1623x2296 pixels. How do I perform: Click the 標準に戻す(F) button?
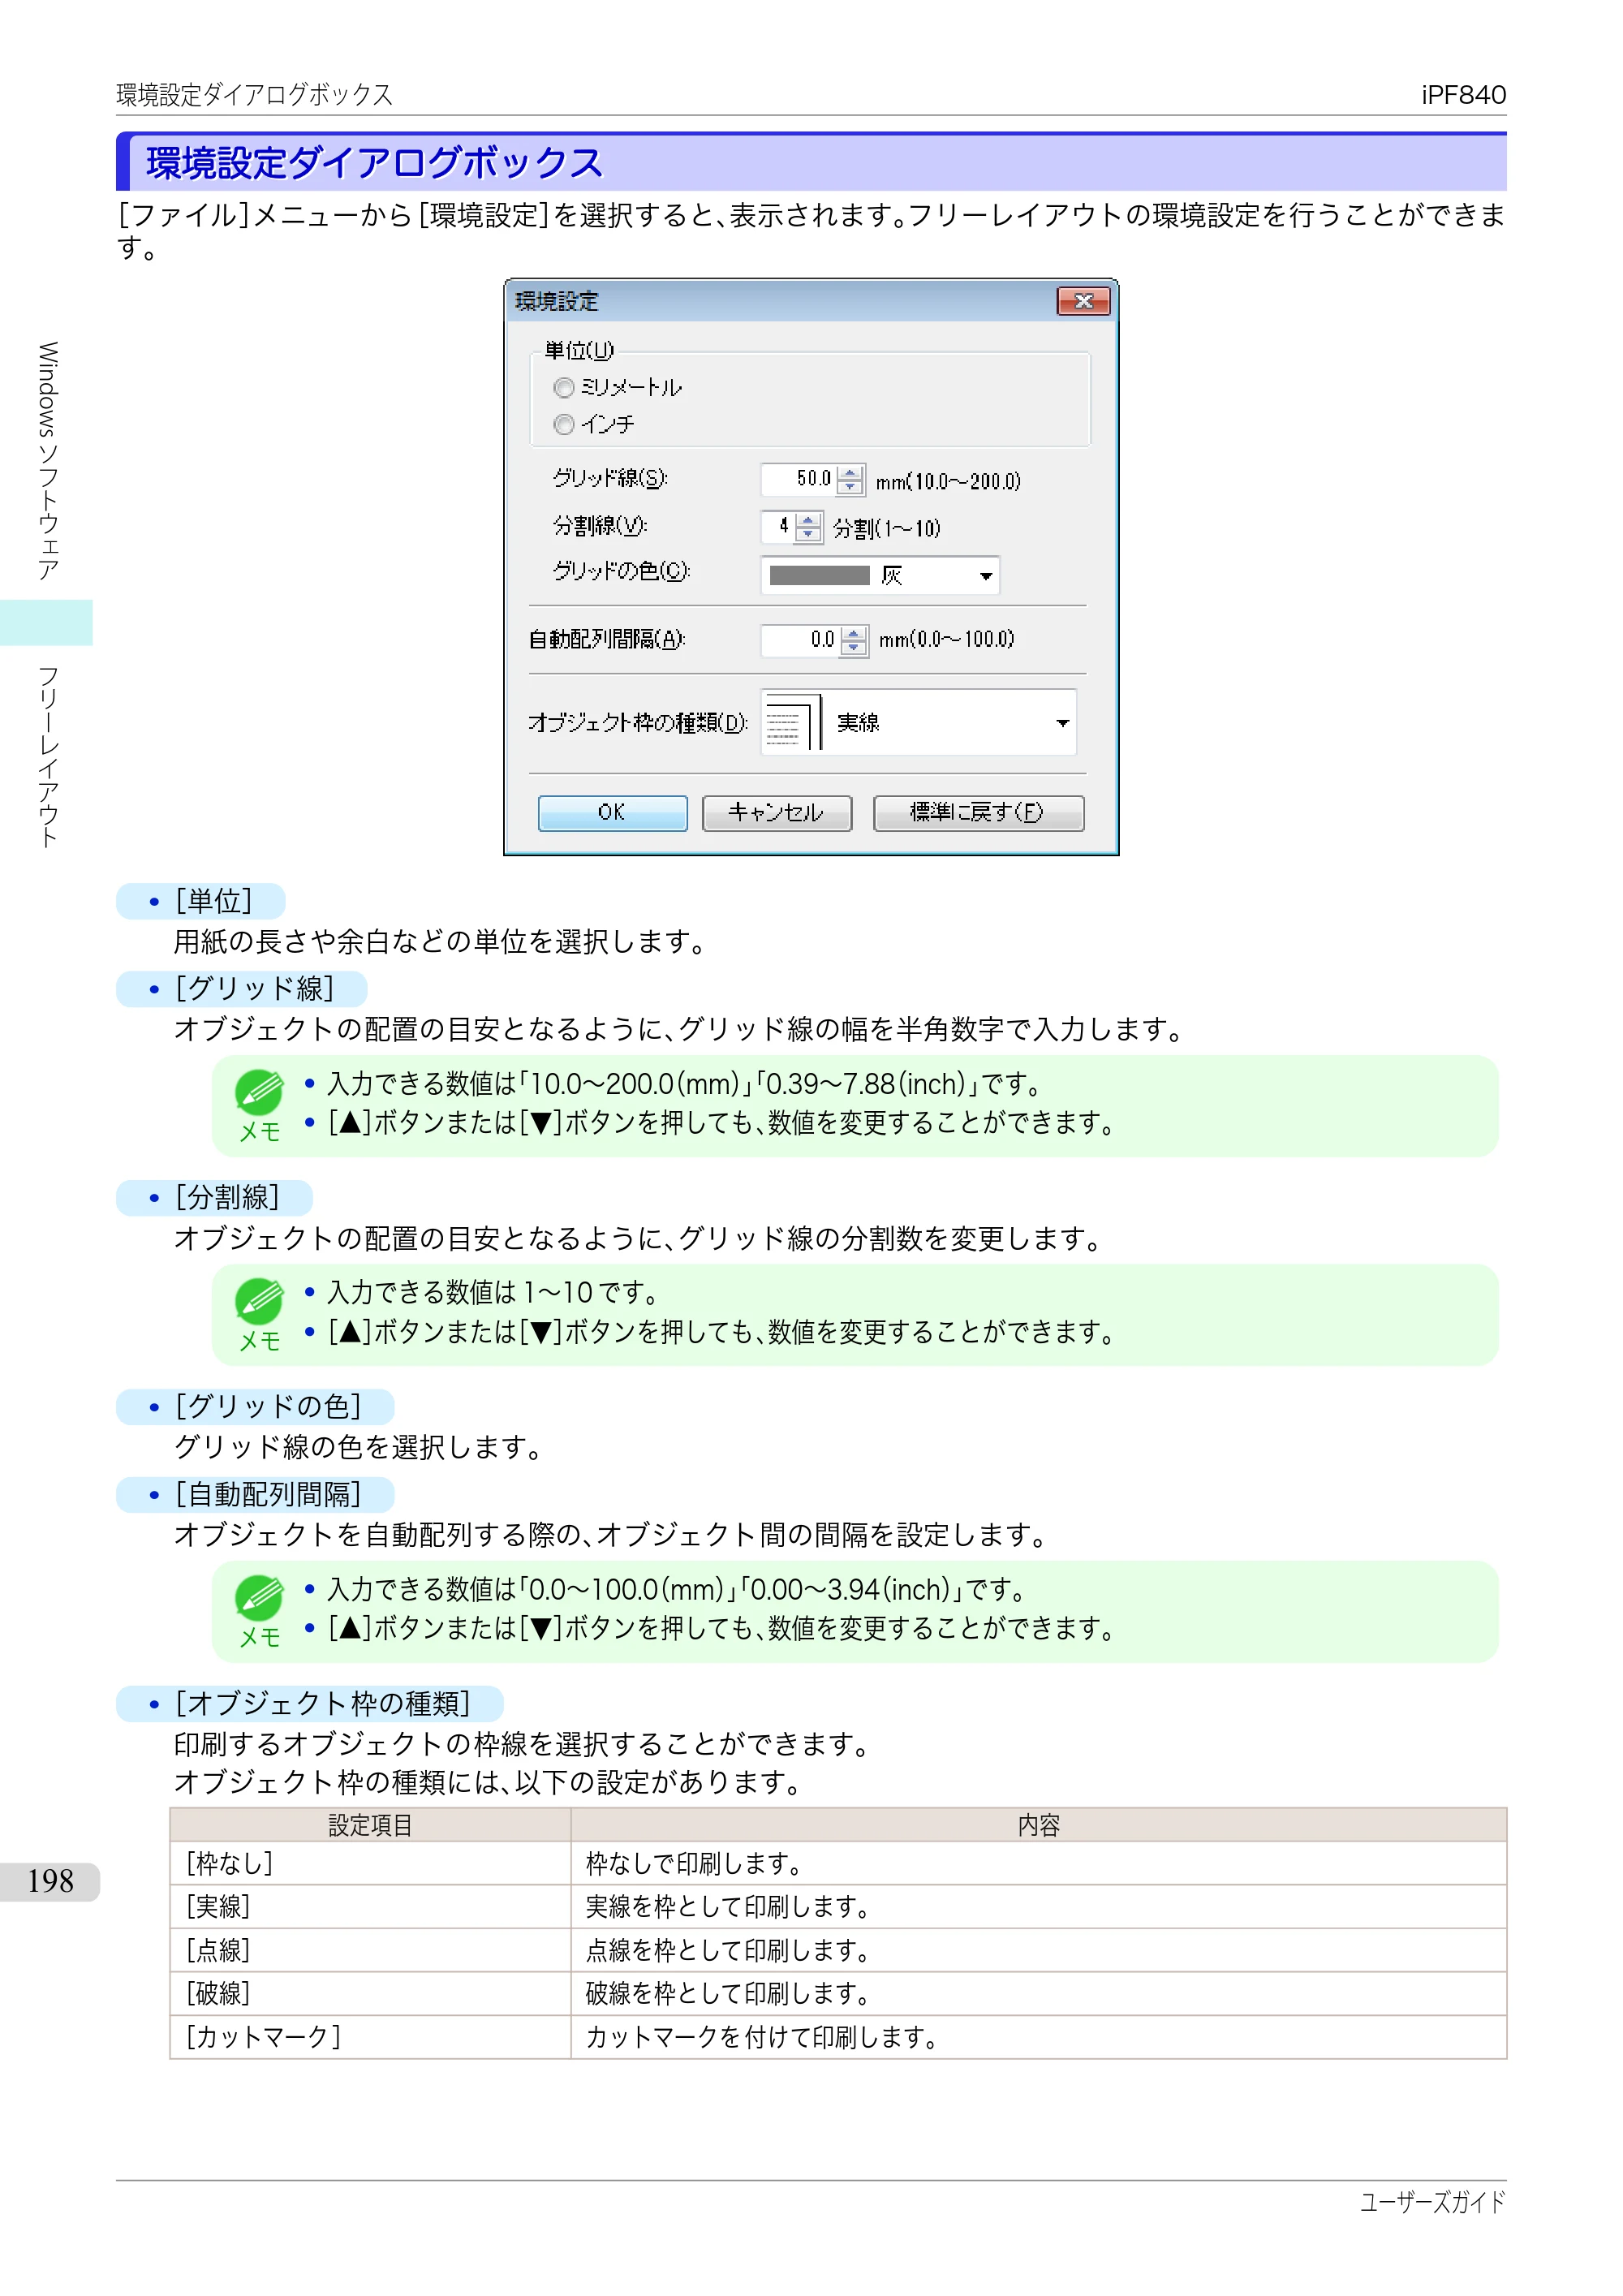click(978, 813)
